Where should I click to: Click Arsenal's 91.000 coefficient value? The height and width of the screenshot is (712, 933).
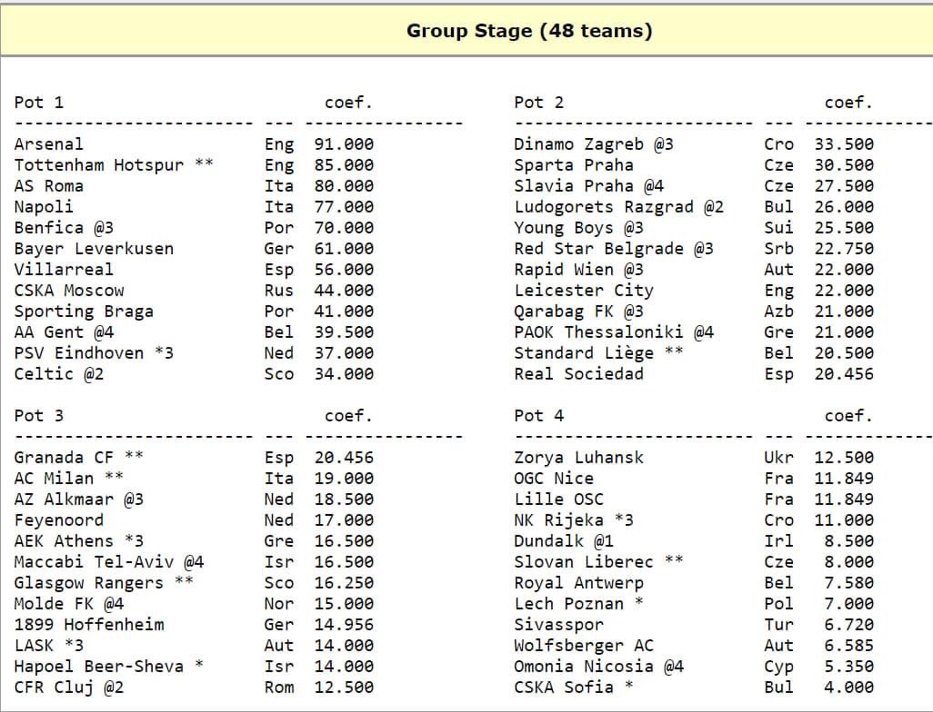pyautogui.click(x=344, y=144)
